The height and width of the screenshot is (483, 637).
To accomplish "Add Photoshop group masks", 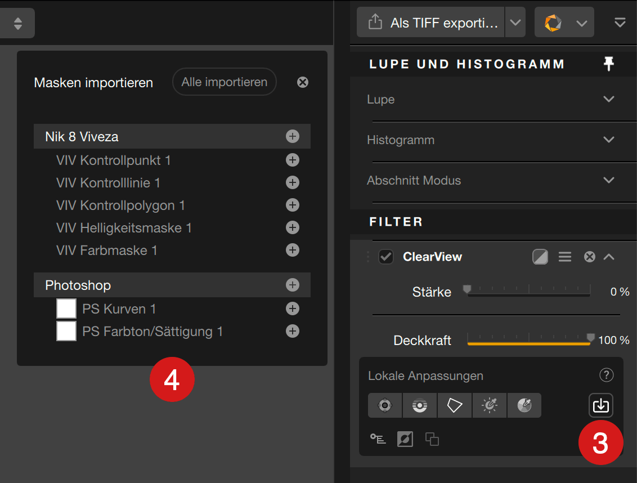I will pos(293,285).
